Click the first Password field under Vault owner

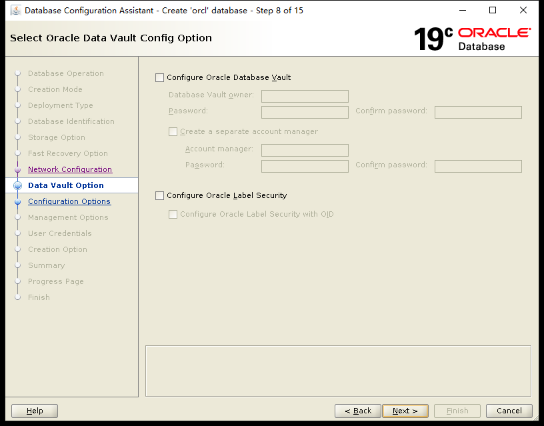point(305,112)
